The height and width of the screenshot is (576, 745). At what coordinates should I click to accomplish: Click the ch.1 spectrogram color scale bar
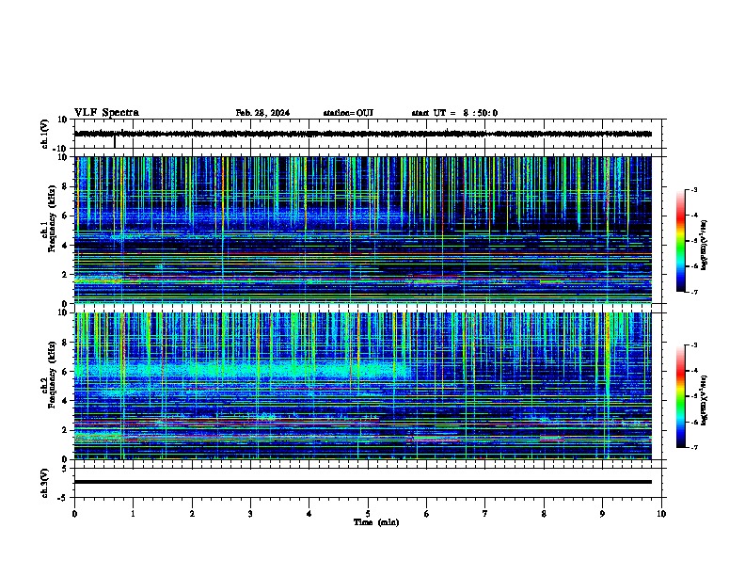pos(681,241)
